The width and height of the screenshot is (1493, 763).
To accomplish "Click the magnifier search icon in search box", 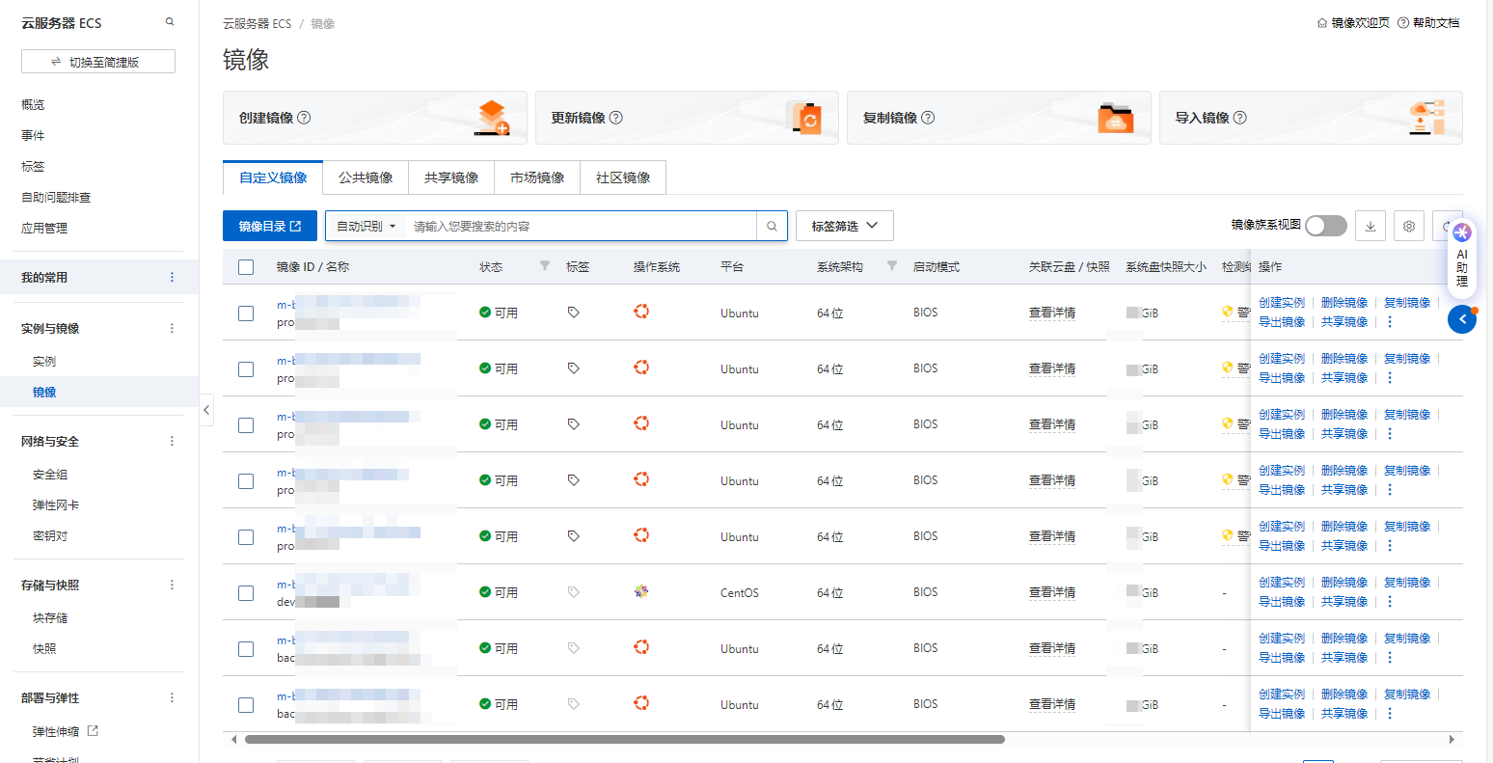I will (x=772, y=226).
